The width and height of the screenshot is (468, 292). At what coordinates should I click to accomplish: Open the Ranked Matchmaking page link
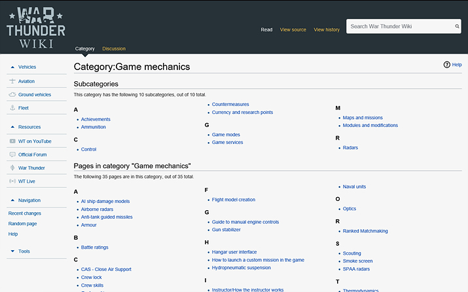tap(365, 230)
